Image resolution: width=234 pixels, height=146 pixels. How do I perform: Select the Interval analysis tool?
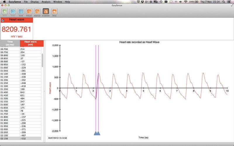tap(37, 12)
